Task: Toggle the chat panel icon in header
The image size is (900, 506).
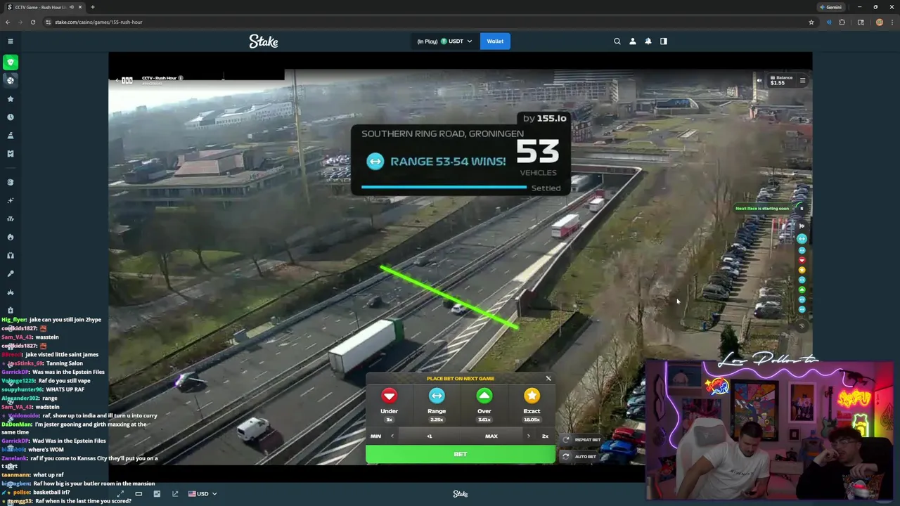Action: pos(663,41)
